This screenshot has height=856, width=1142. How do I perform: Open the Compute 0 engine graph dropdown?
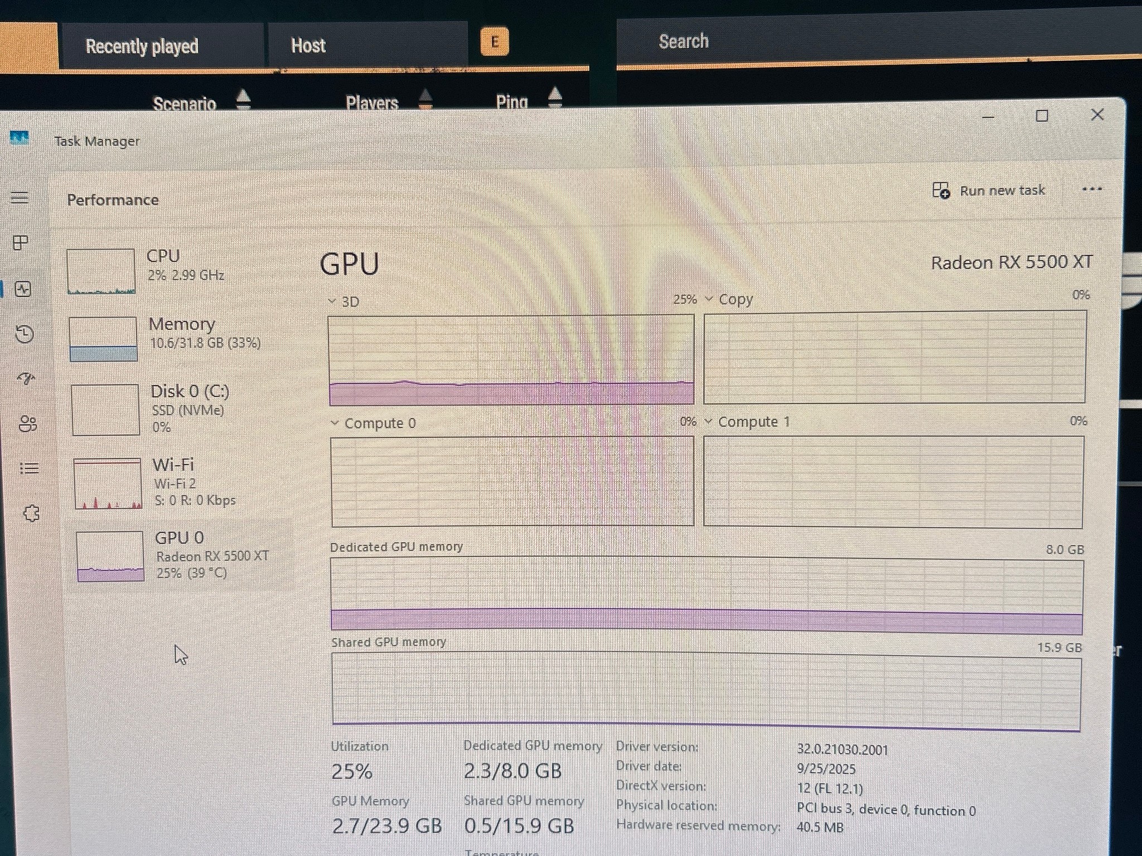[335, 423]
